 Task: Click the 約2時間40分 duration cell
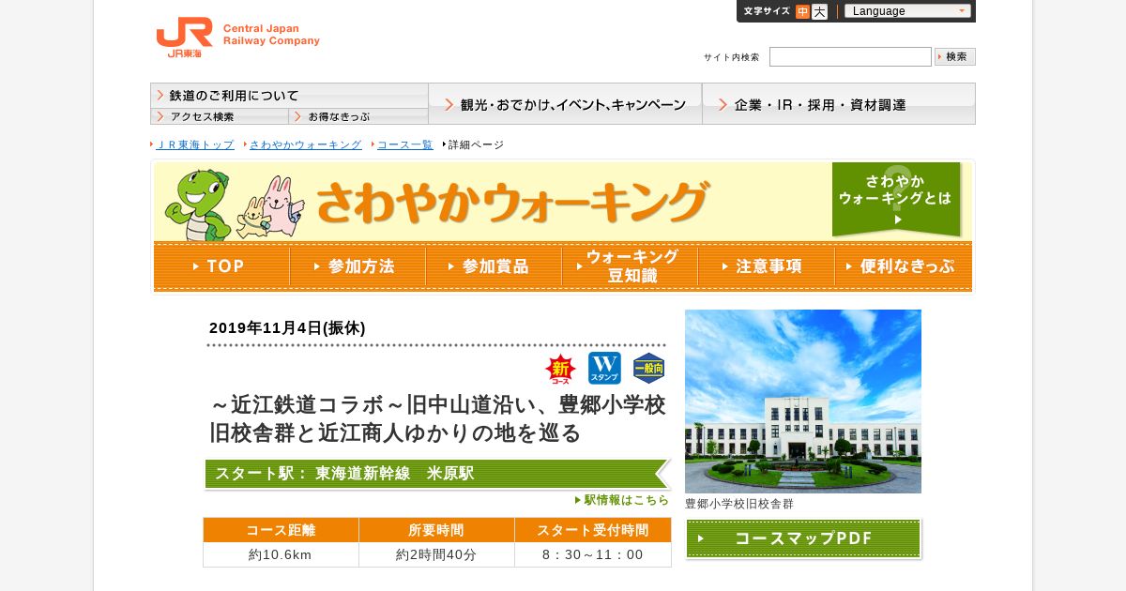coord(436,554)
